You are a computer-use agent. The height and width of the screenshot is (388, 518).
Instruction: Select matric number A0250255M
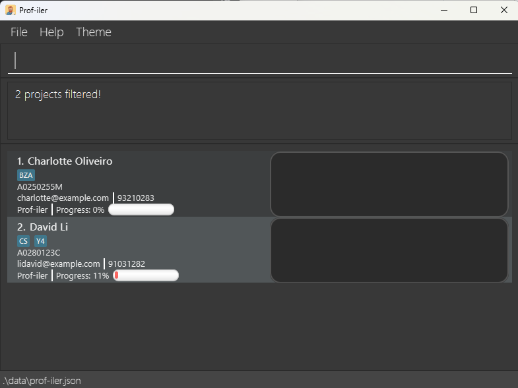pyautogui.click(x=40, y=186)
